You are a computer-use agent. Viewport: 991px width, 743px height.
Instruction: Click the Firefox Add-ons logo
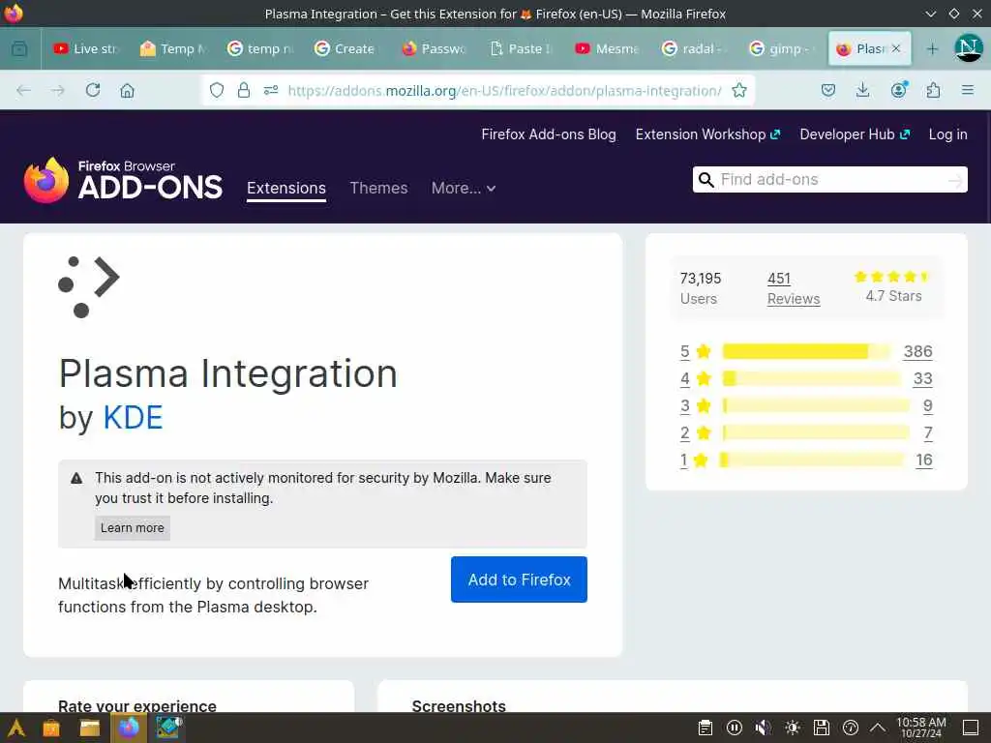(x=123, y=180)
